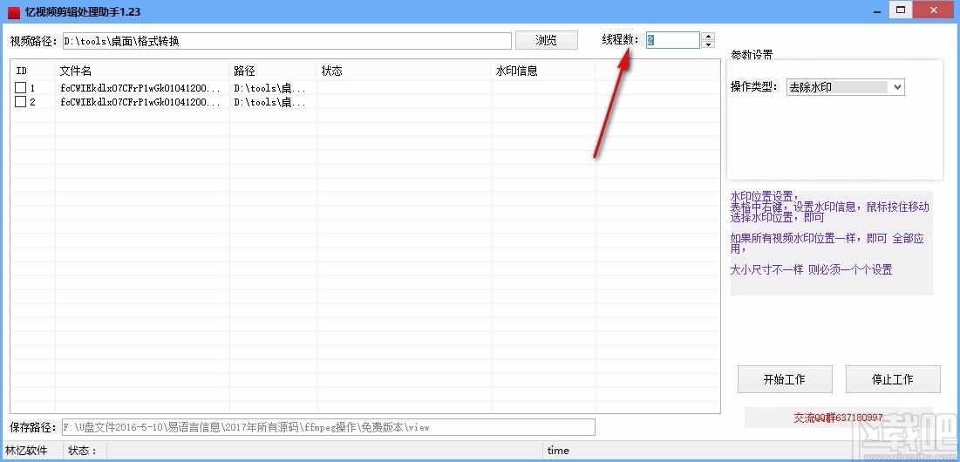Click into the 视频路径 input field

(287, 41)
